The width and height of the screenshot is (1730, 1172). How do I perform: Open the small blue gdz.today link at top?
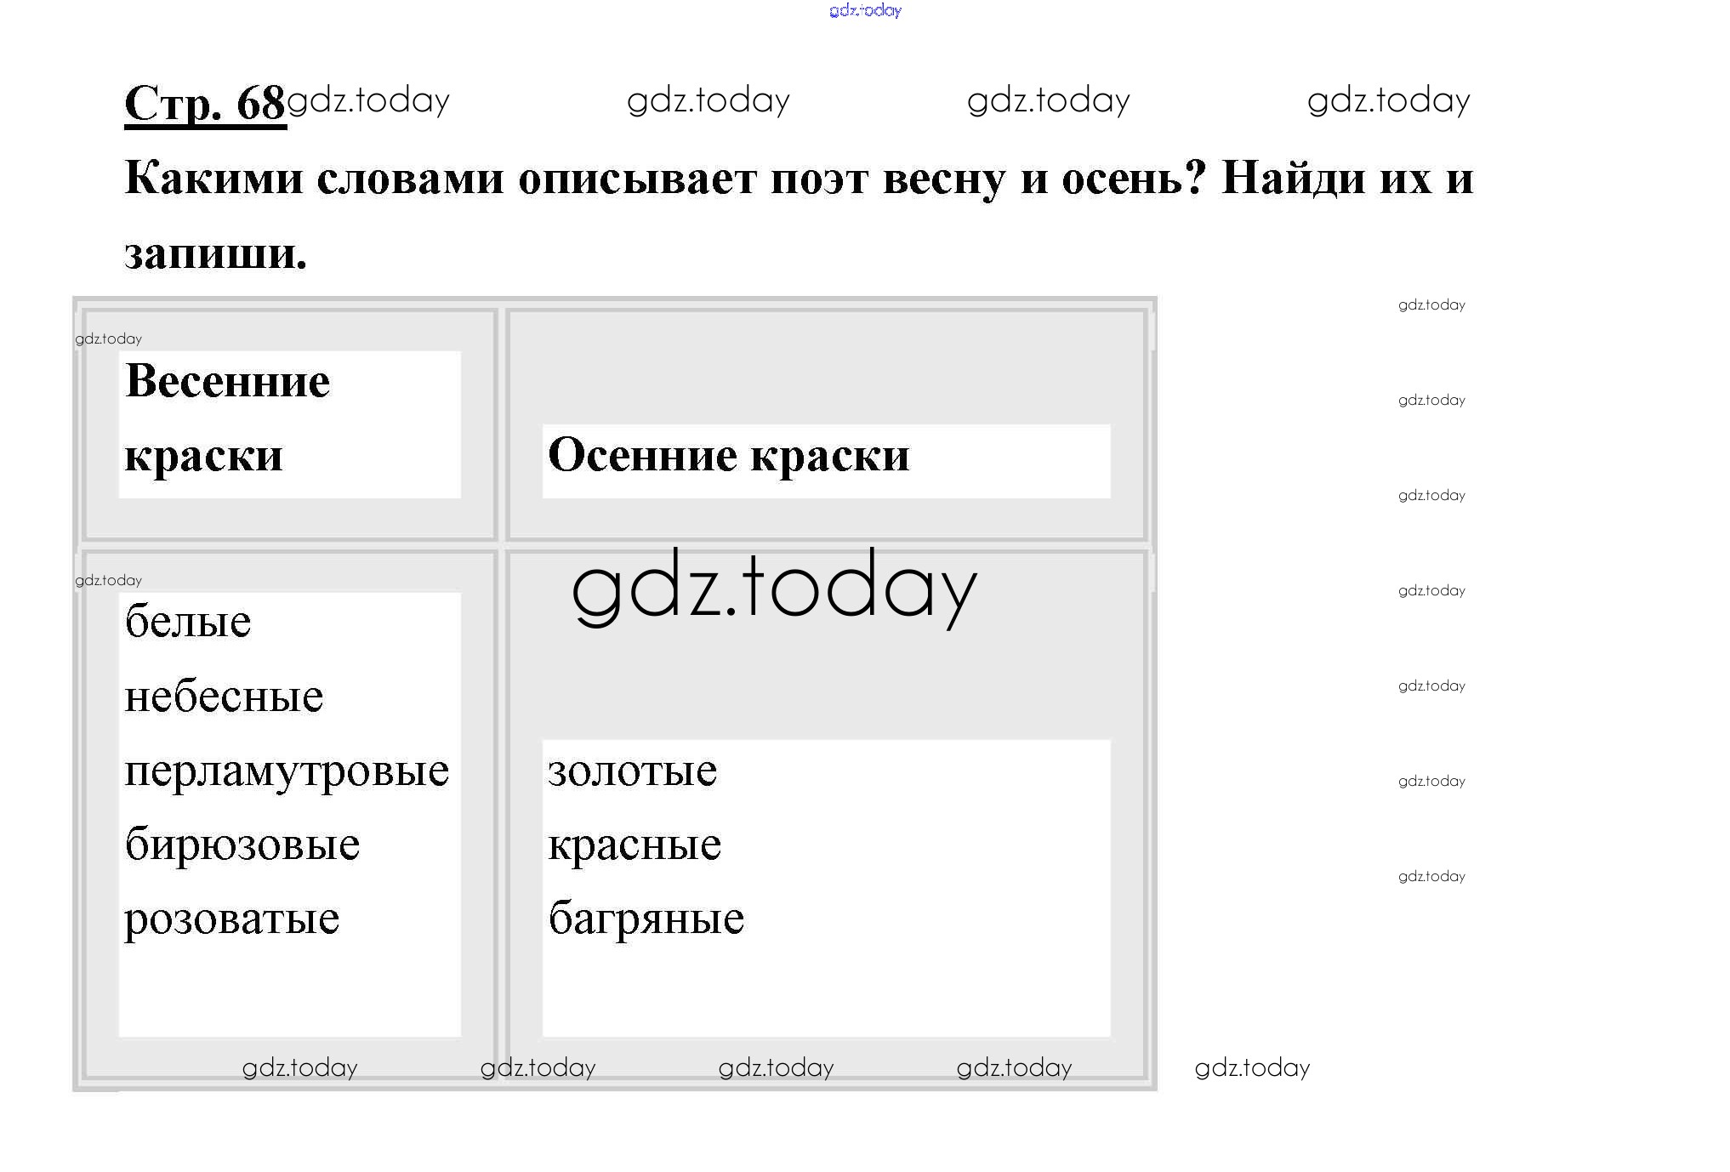coord(864,10)
